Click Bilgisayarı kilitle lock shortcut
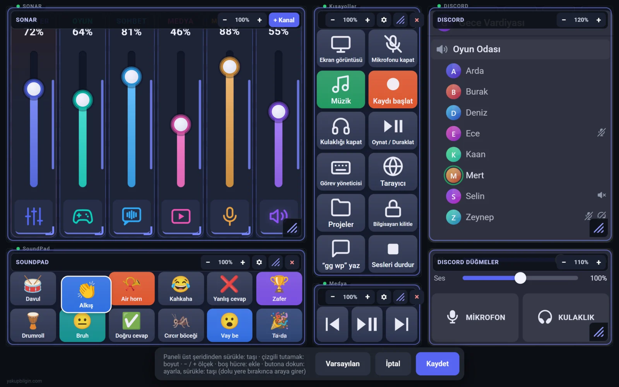The height and width of the screenshot is (387, 619). pos(393,213)
